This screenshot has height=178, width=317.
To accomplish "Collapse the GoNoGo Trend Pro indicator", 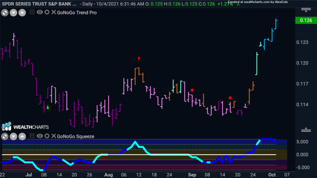I will click(x=32, y=12).
